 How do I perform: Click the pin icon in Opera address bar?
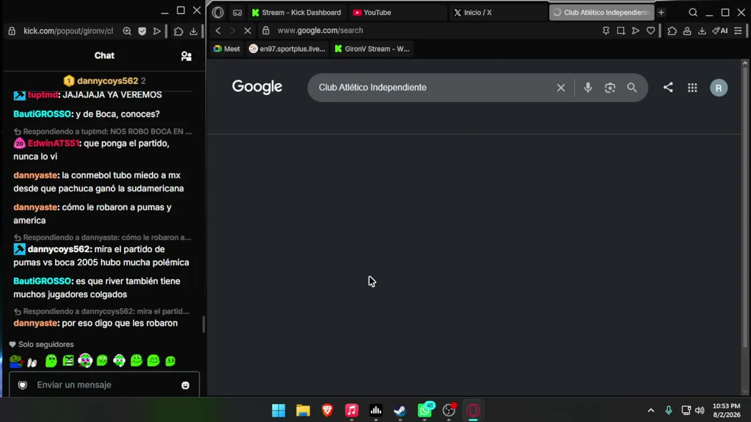pos(606,30)
